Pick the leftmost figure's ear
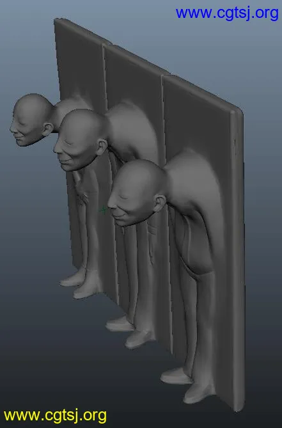Screen dimensions: 282x428 [x=47, y=129]
